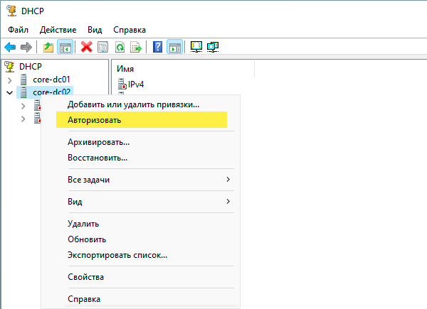Screen dimensions: 427x309
Task: Collapse the core-dc02 server node
Action: 9,92
